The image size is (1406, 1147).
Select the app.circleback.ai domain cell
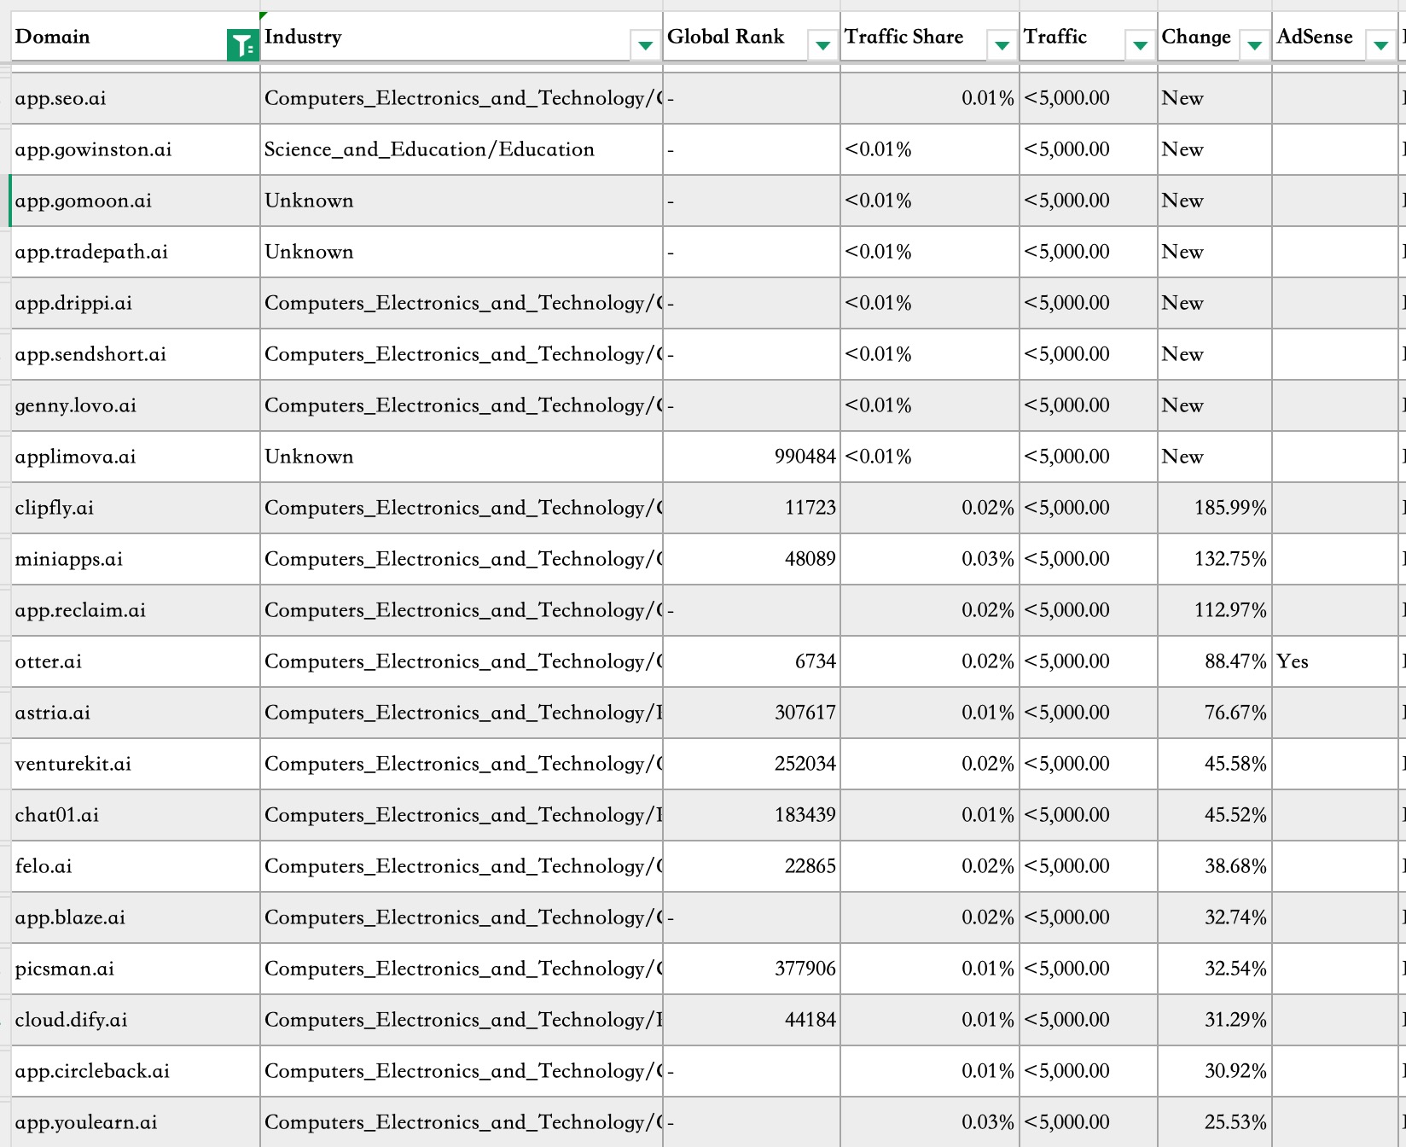point(136,1071)
